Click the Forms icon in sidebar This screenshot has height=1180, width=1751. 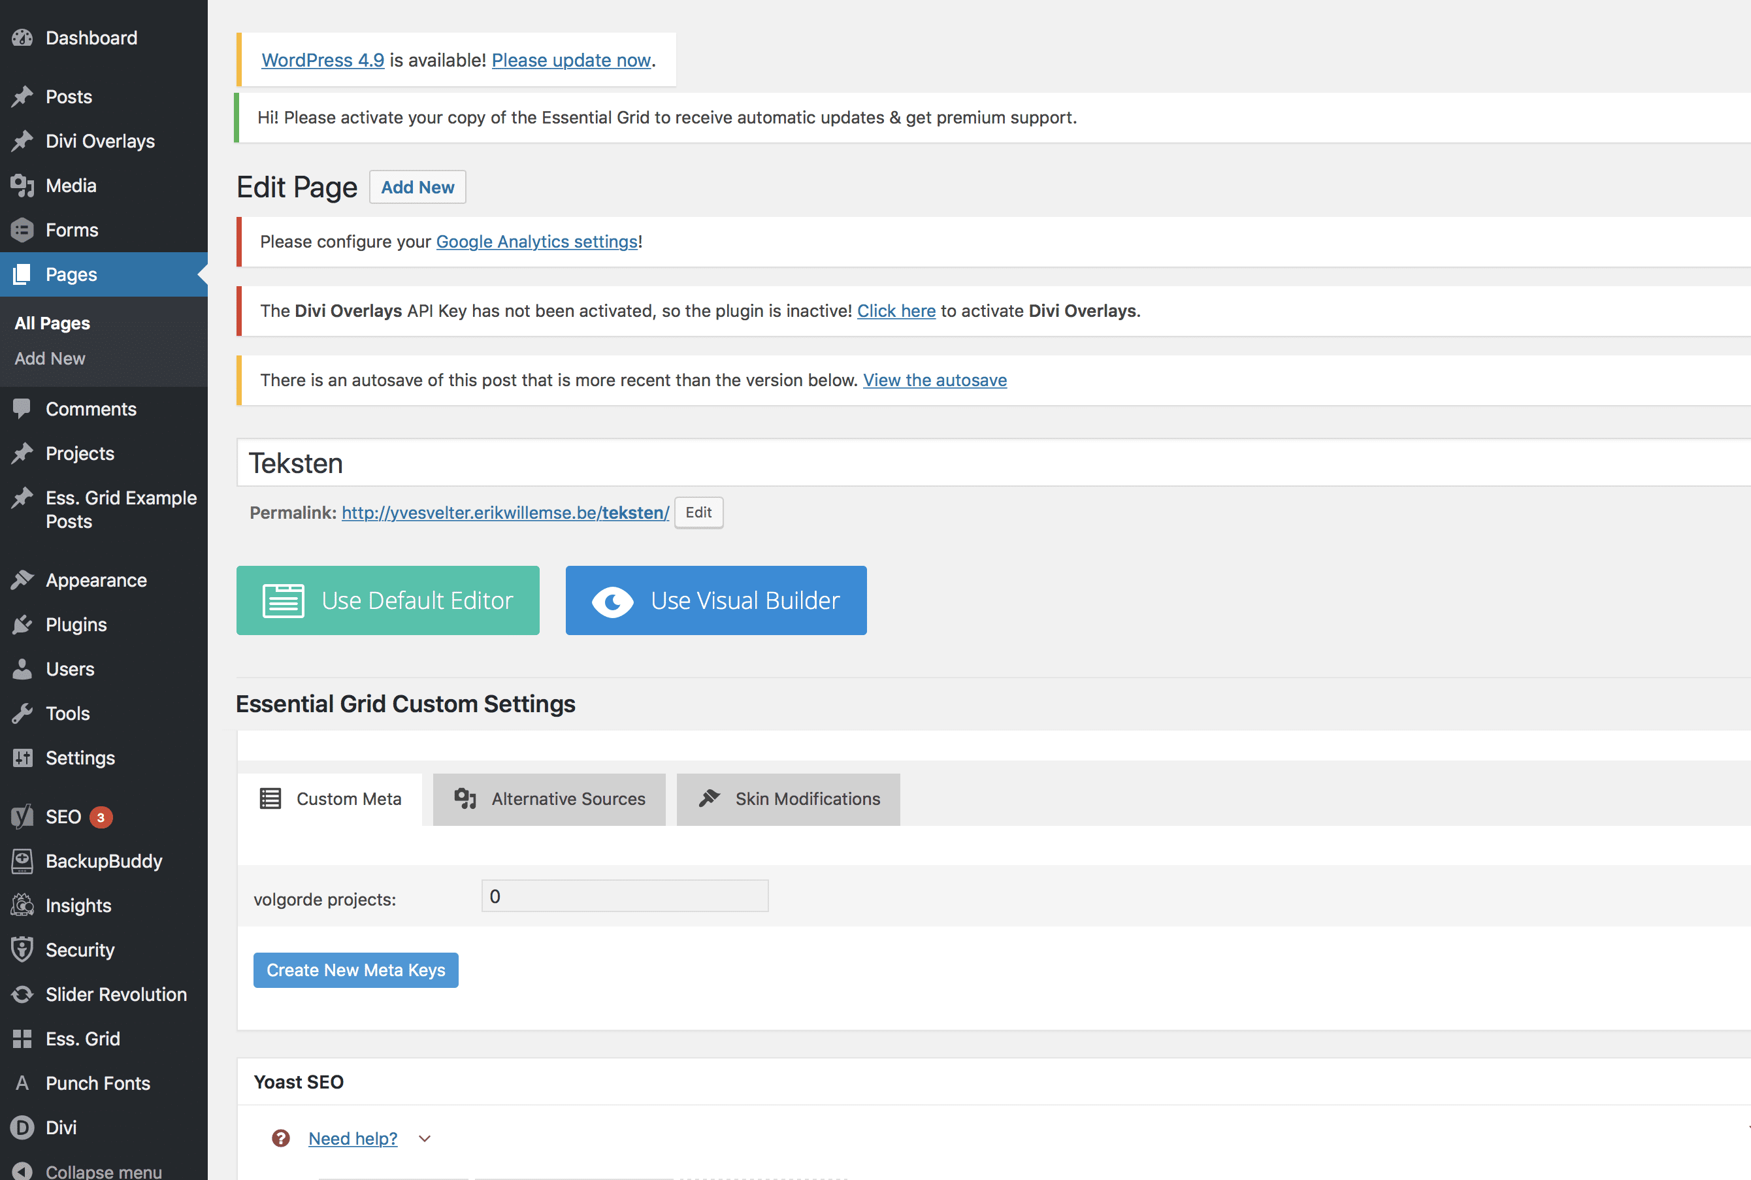click(x=23, y=229)
